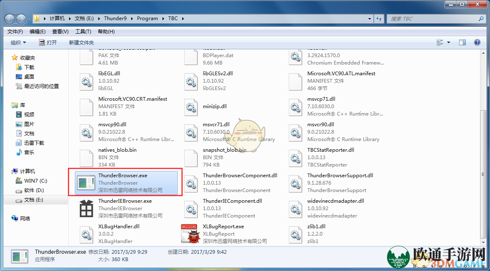This screenshot has width=490, height=271.
Task: Select the ThunderBrowserComponent.dll file icon
Action: 190,183
